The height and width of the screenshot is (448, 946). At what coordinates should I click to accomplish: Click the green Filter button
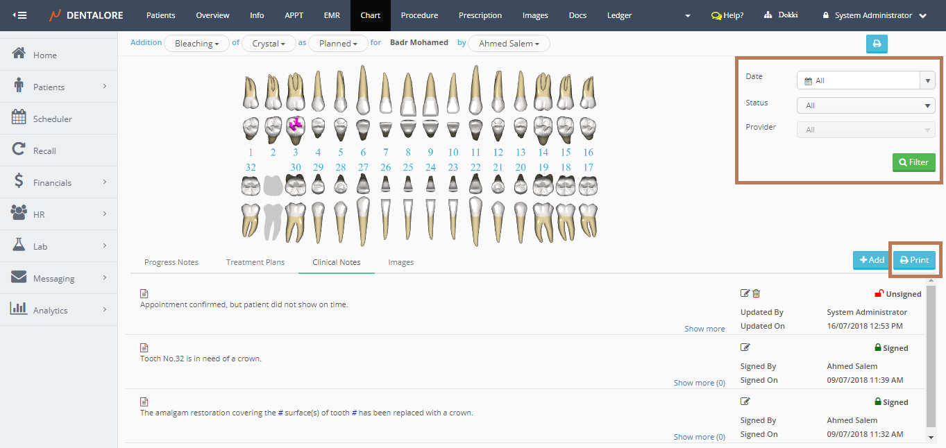[x=913, y=162]
